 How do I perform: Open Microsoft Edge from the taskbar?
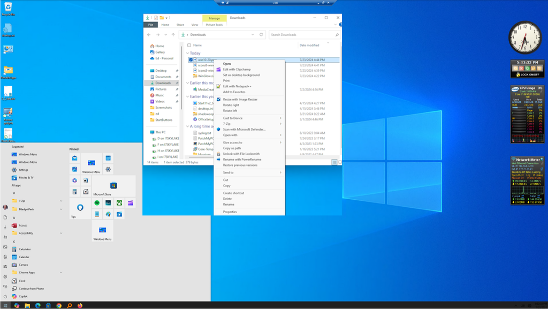click(37, 306)
